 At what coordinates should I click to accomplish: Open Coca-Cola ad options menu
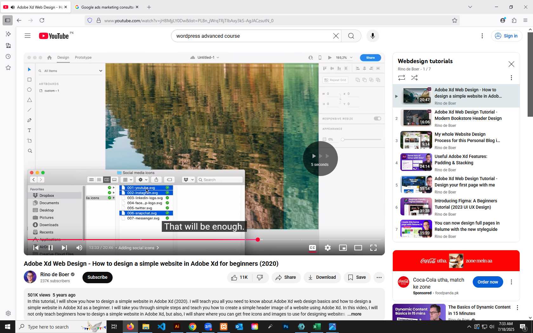(x=511, y=282)
